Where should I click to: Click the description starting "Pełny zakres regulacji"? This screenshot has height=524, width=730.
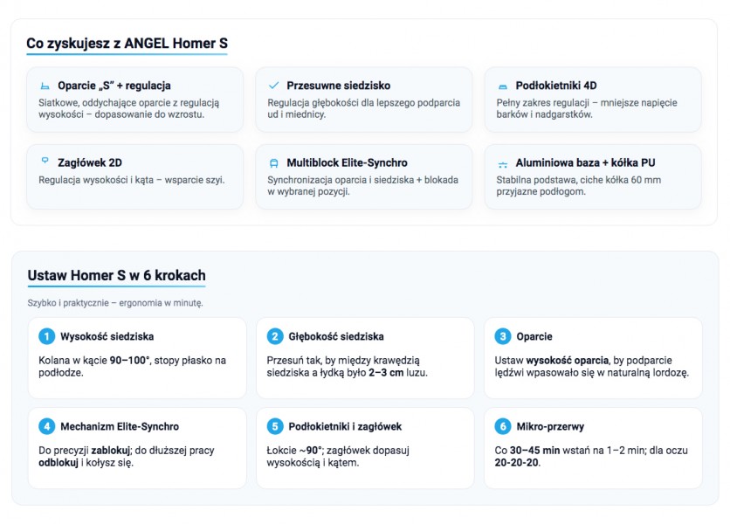(587, 108)
